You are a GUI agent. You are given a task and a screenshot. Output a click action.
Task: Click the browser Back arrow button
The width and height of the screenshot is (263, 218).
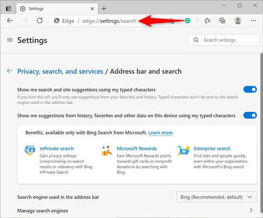pyautogui.click(x=10, y=21)
